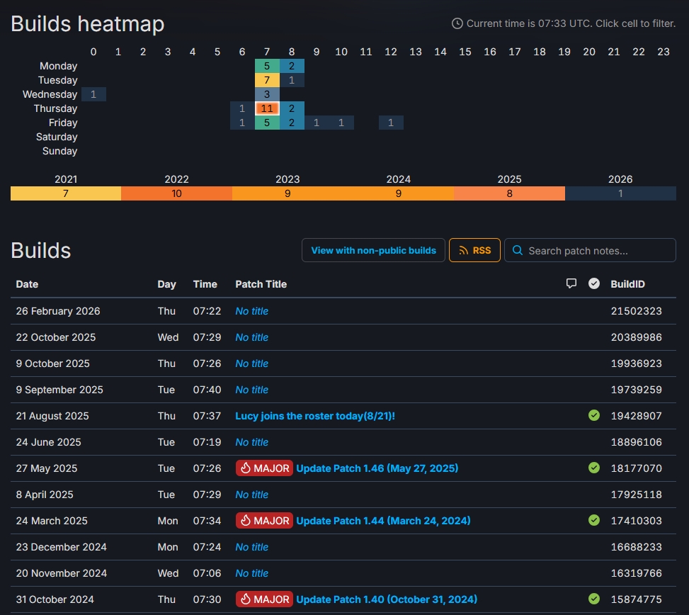Image resolution: width=689 pixels, height=615 pixels.
Task: Click the Time column header
Action: point(205,284)
